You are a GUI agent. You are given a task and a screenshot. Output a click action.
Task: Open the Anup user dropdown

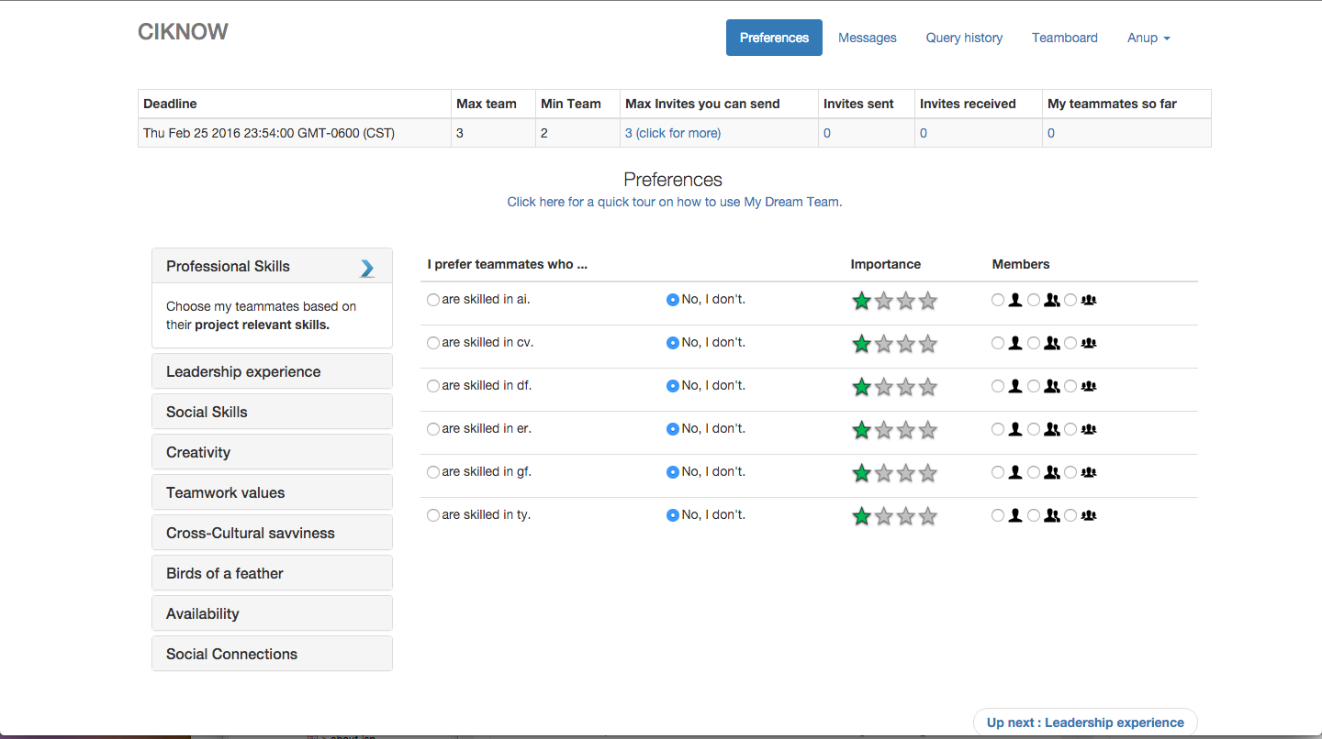pos(1148,38)
